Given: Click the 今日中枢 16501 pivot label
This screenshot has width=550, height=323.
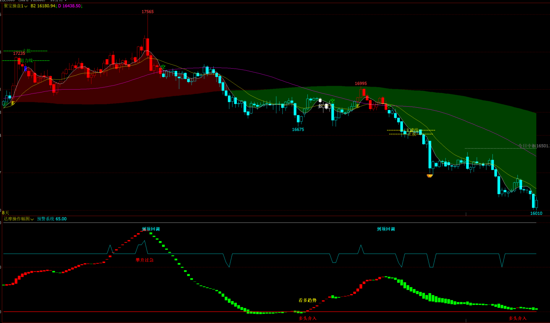Looking at the screenshot, I should [533, 146].
